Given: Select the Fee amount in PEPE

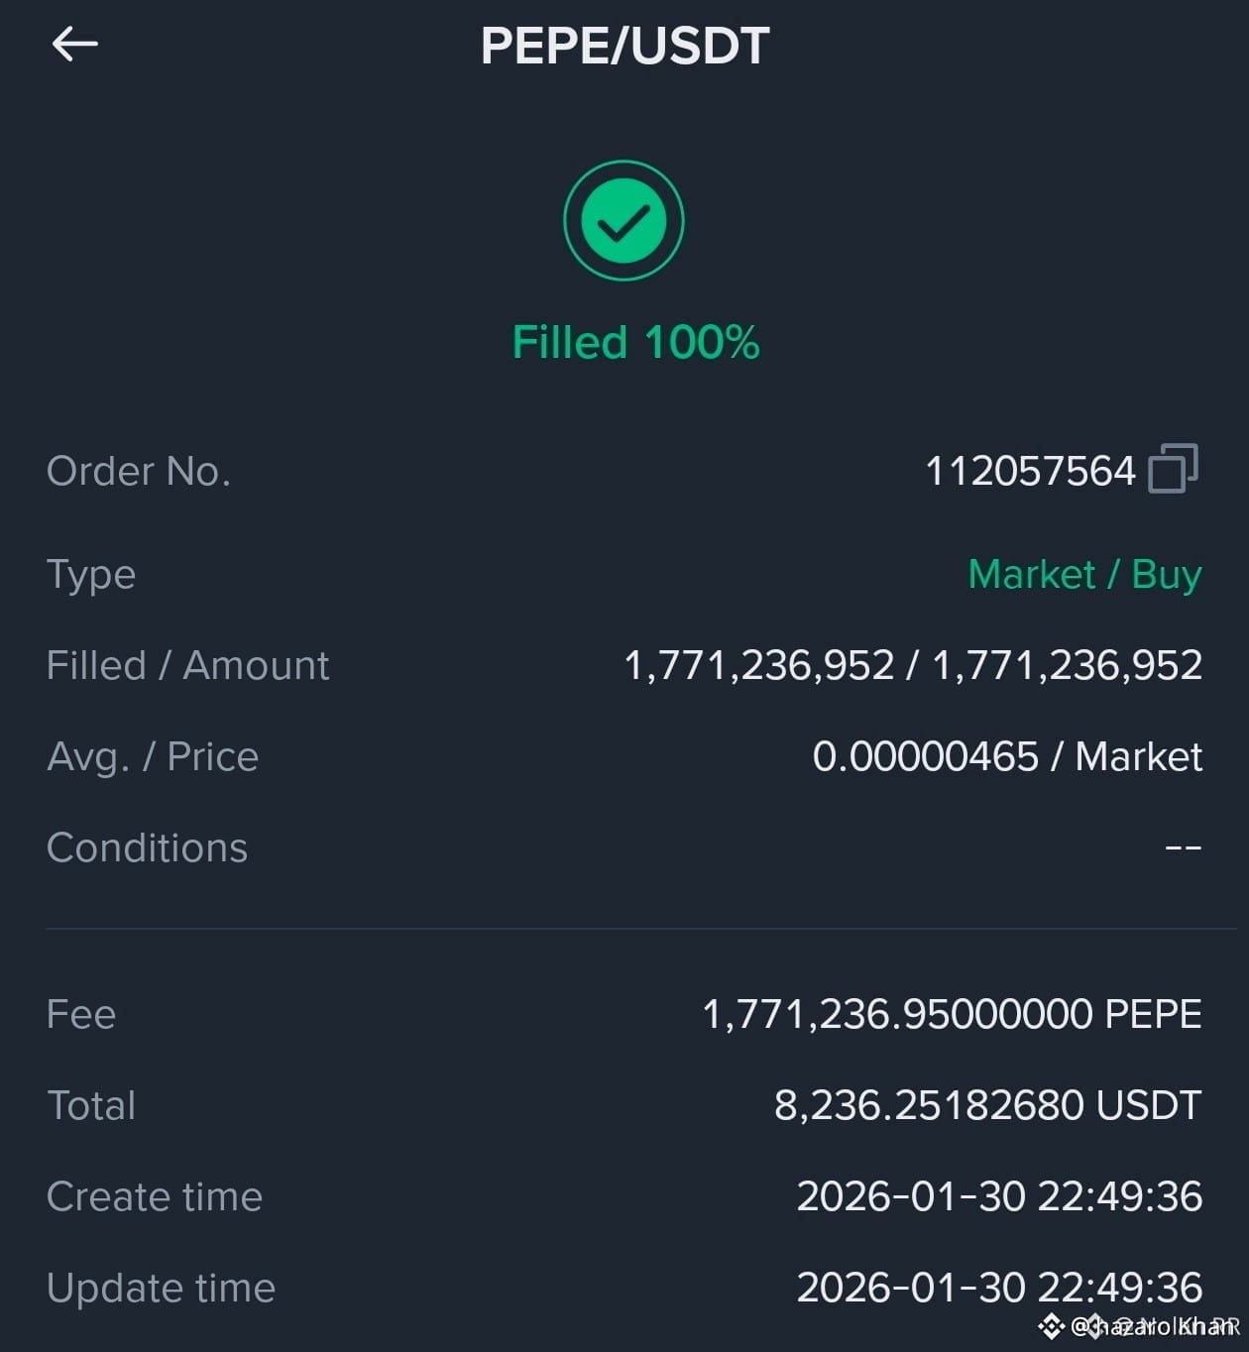Looking at the screenshot, I should tap(952, 1014).
